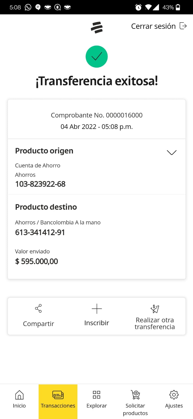Click Cerrar sesión text

coord(153,26)
